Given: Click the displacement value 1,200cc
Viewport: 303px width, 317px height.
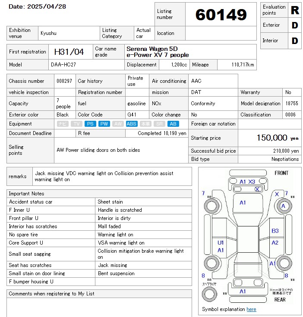Looking at the screenshot, I should (179, 65).
